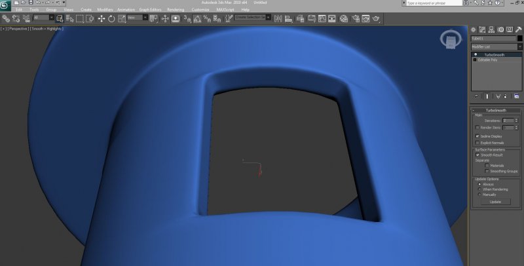Toggle Angle Snap
The height and width of the screenshot is (266, 524).
[x=197, y=19]
